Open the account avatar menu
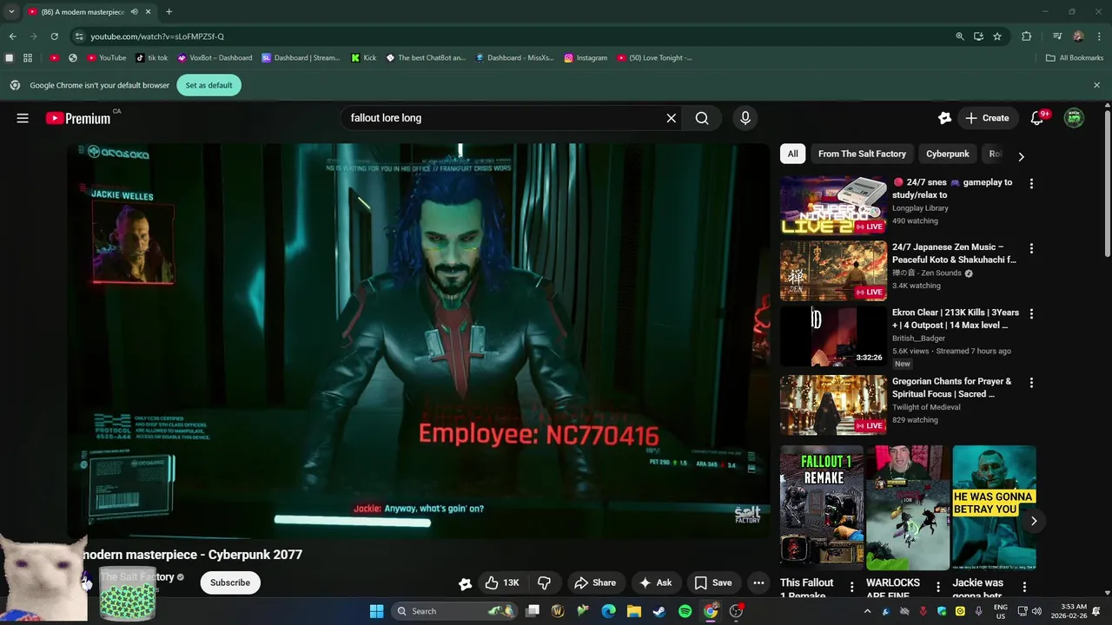Image resolution: width=1112 pixels, height=625 pixels. click(x=1075, y=118)
